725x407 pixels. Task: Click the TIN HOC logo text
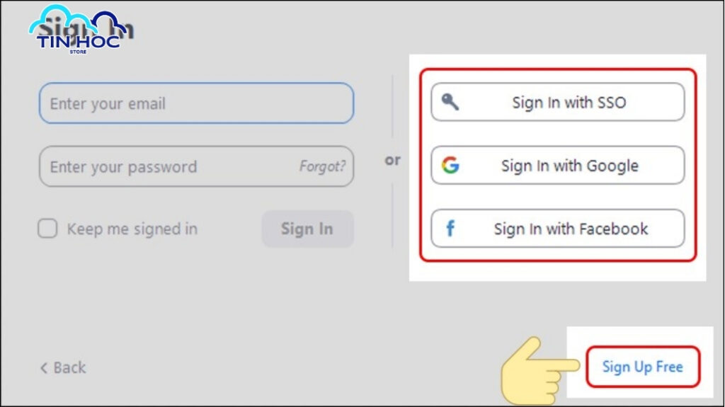(x=78, y=42)
